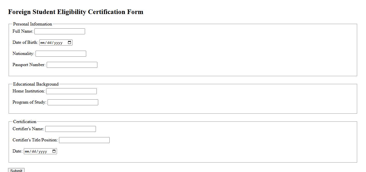Click the Educational Background section legend

[36, 84]
